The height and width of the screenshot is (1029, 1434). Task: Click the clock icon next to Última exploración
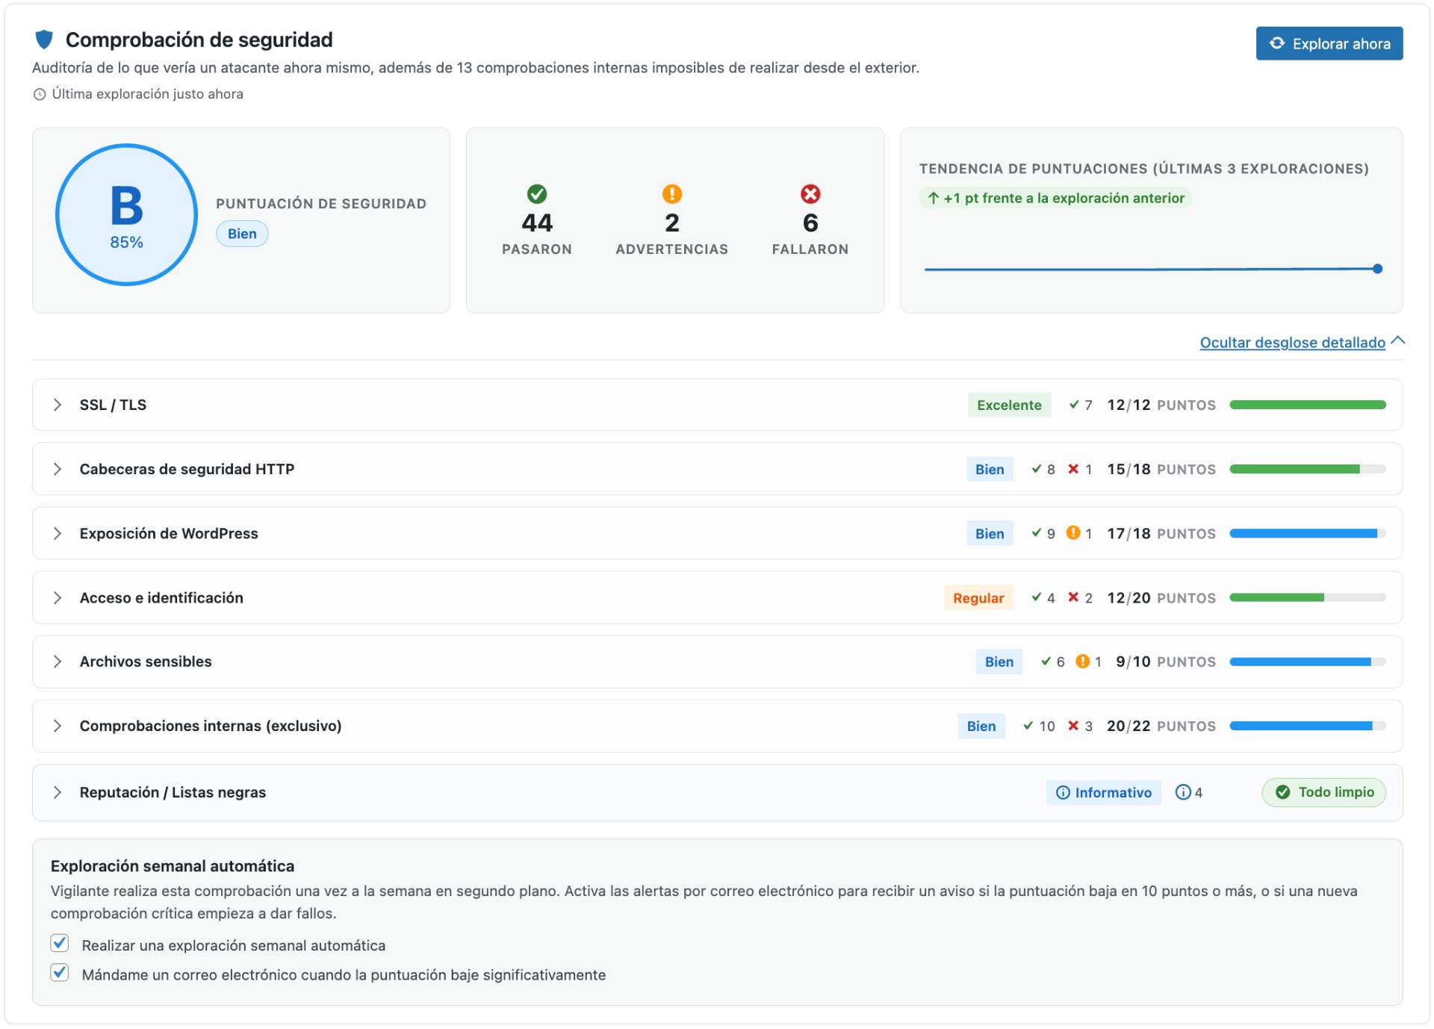40,95
